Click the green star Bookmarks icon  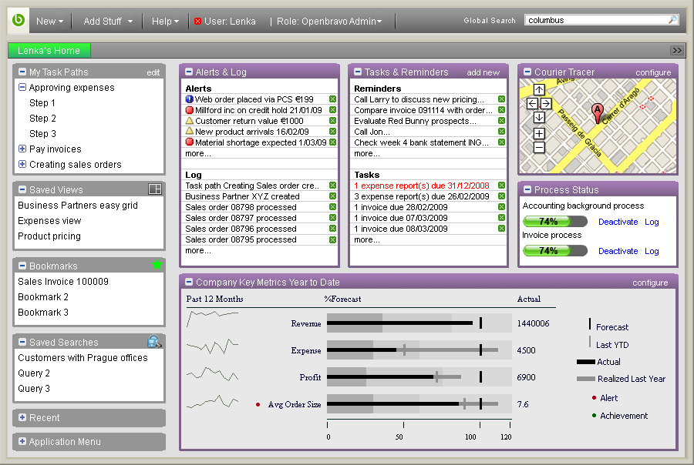[157, 266]
